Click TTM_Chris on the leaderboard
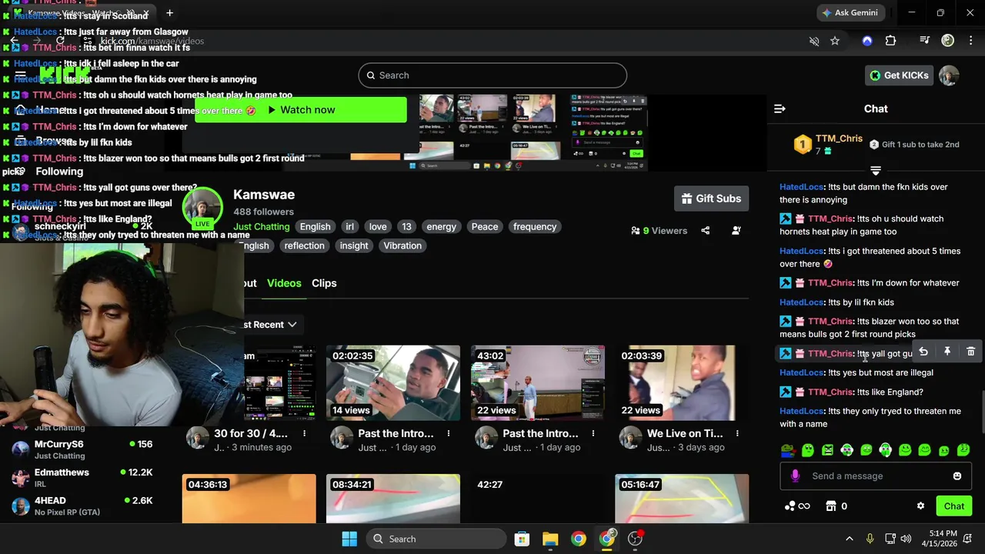This screenshot has height=554, width=985. [x=839, y=138]
